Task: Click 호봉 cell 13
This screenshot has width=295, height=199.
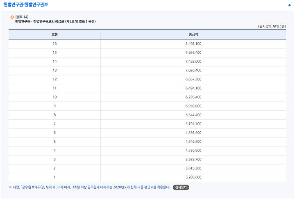Action: 54,70
